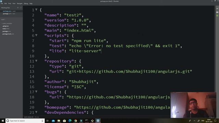The image size is (219, 123).
Task: Click the "git" type value
Action: tap(75, 66)
